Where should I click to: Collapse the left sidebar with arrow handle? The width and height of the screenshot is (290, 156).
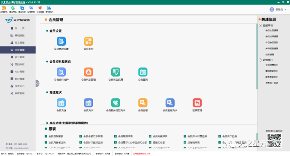point(37,83)
